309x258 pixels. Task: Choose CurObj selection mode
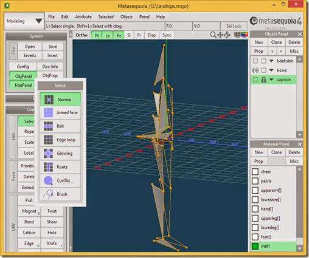pos(60,180)
